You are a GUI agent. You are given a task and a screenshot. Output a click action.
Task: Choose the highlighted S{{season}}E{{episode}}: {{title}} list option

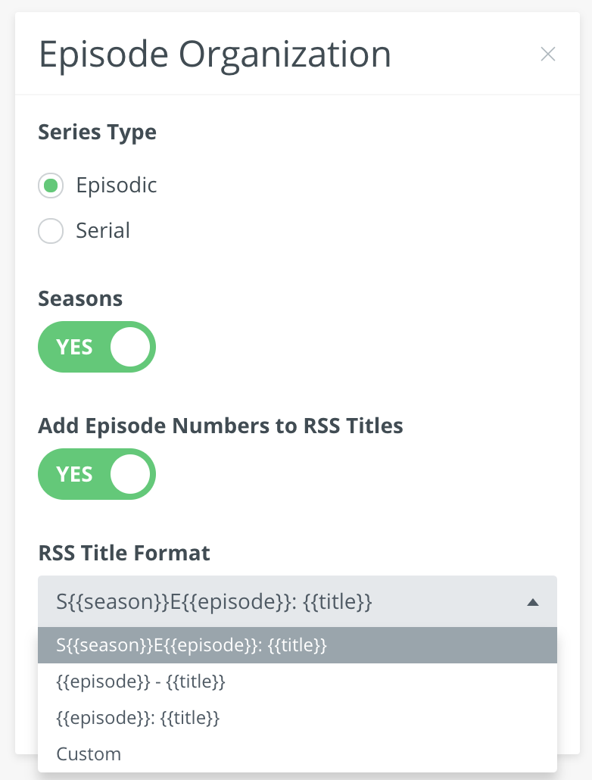(x=192, y=646)
